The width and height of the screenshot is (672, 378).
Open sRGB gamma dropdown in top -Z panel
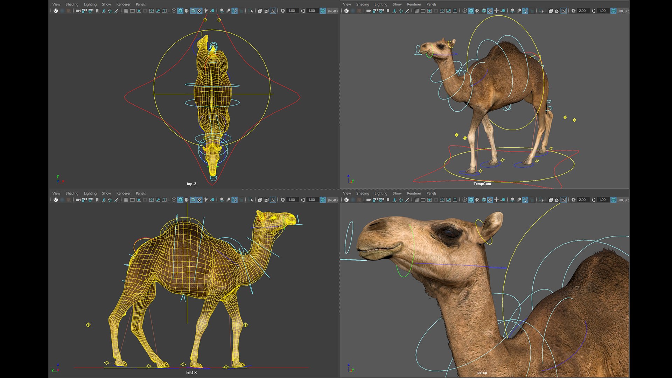[x=332, y=11]
